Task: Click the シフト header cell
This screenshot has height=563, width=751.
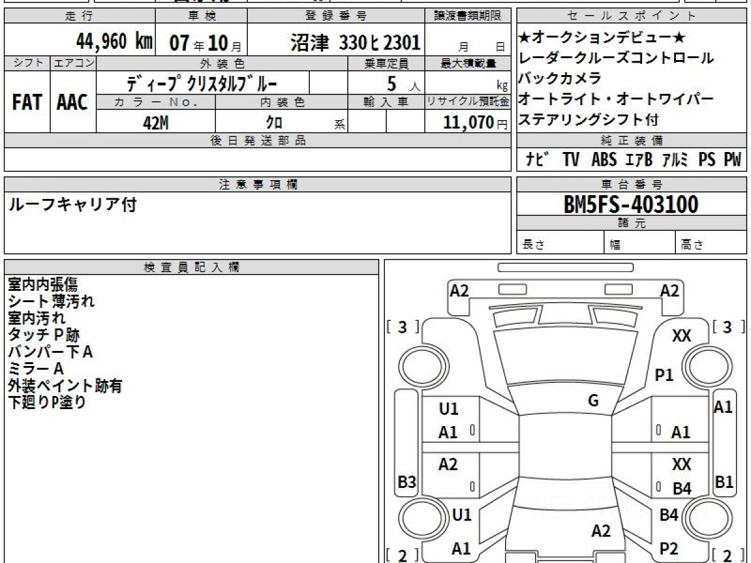Action: coord(27,63)
